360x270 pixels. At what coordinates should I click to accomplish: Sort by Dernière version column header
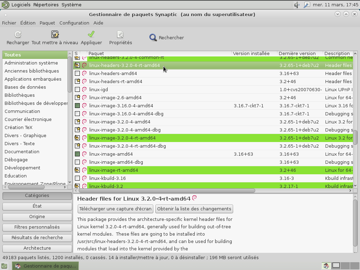tap(300, 54)
